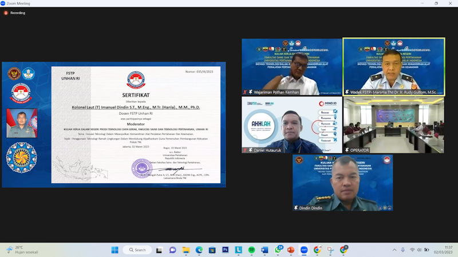
Task: Select Wadek FSTP Rudy Gultom video tile
Action: pyautogui.click(x=393, y=67)
